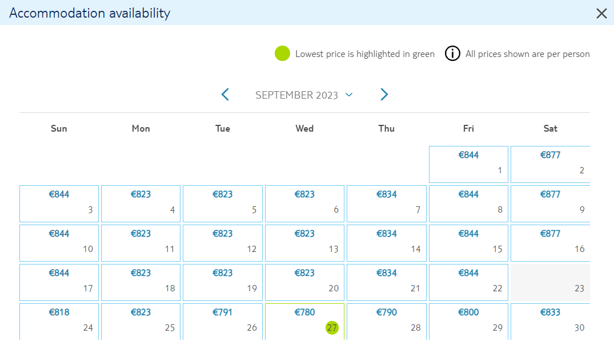Pick Friday September 15 at €844
Viewport: 614px width, 350px height.
(468, 243)
